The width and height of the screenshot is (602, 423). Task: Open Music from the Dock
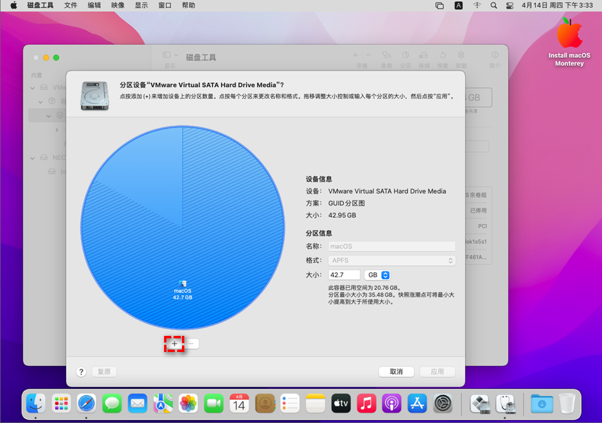366,403
